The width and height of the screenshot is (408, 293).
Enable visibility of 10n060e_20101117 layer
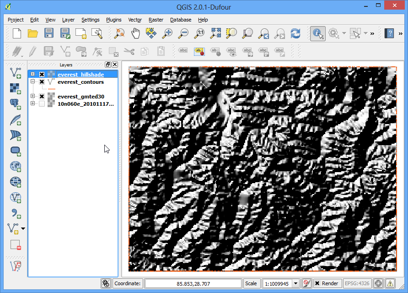pos(42,103)
